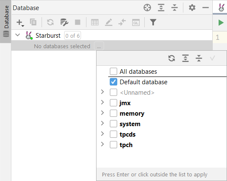This screenshot has width=227, height=181.
Task: Click the jmx label text
Action: pyautogui.click(x=125, y=103)
